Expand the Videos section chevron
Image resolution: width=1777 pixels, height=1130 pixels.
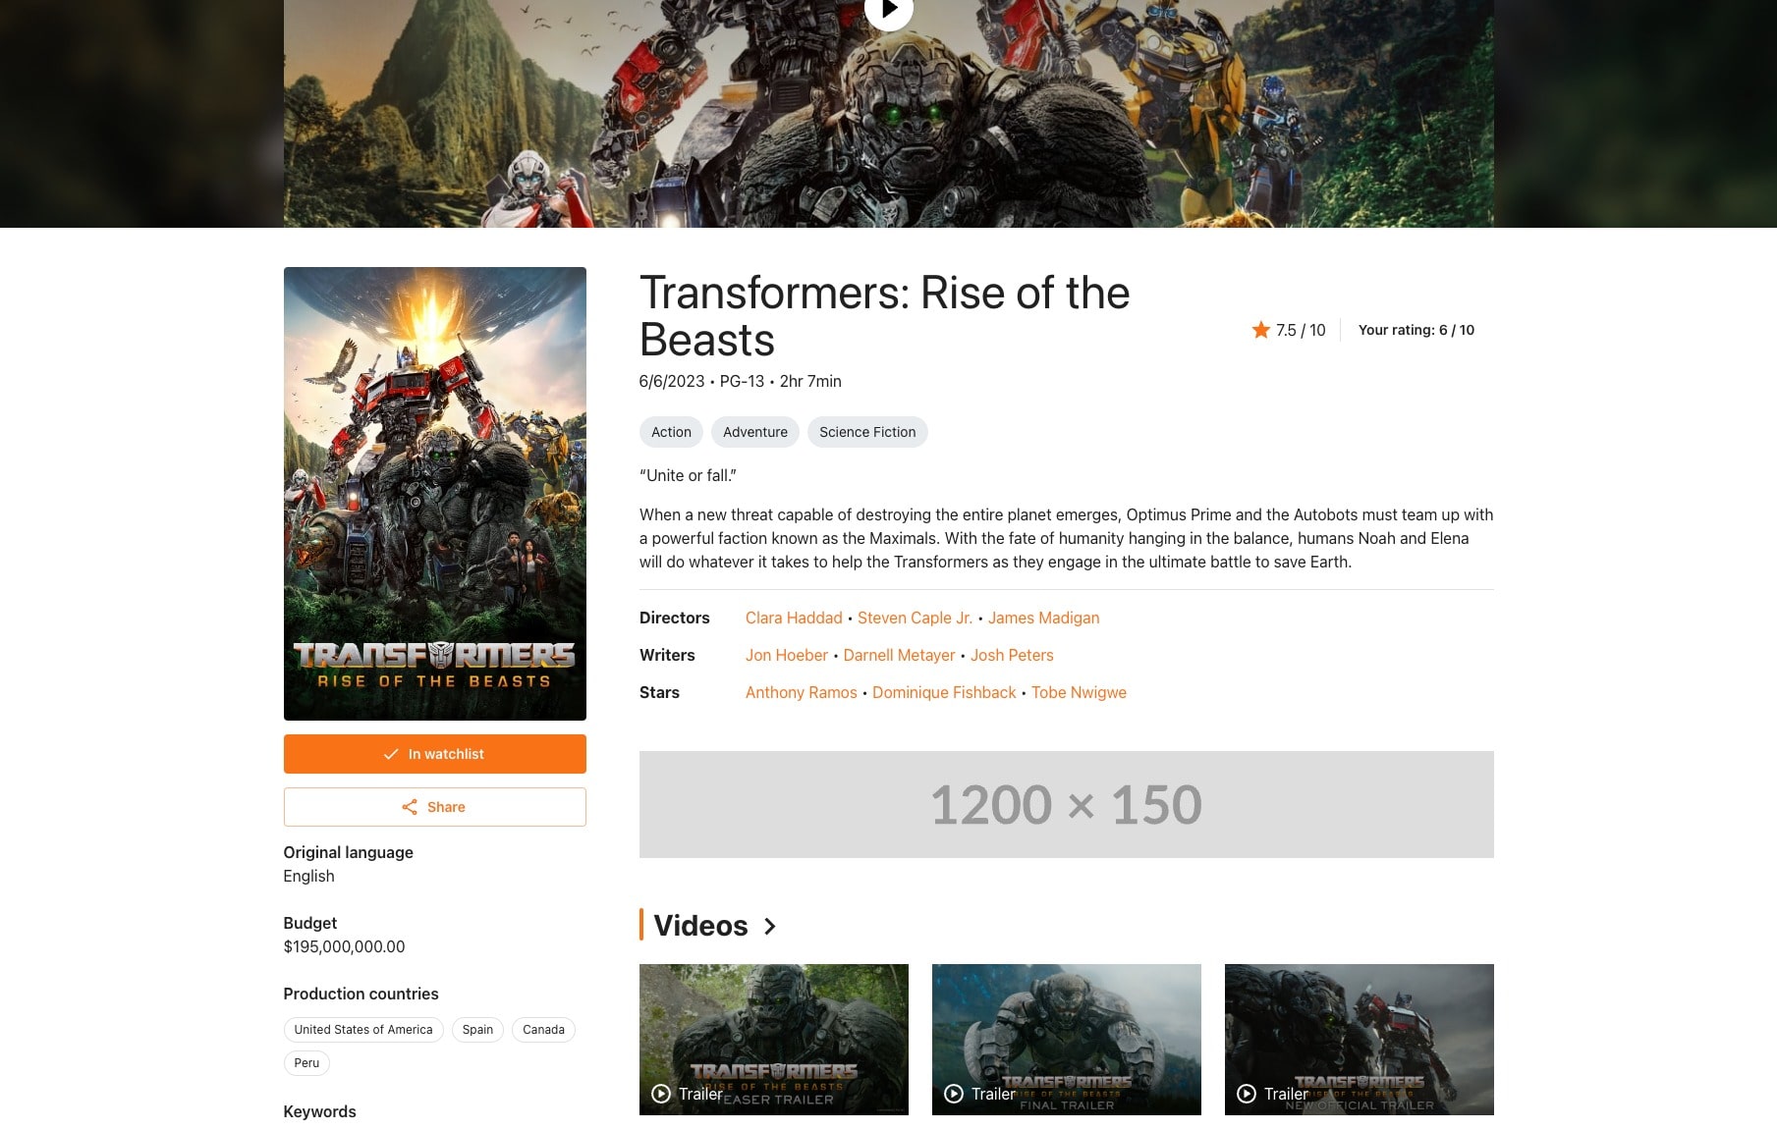(770, 926)
